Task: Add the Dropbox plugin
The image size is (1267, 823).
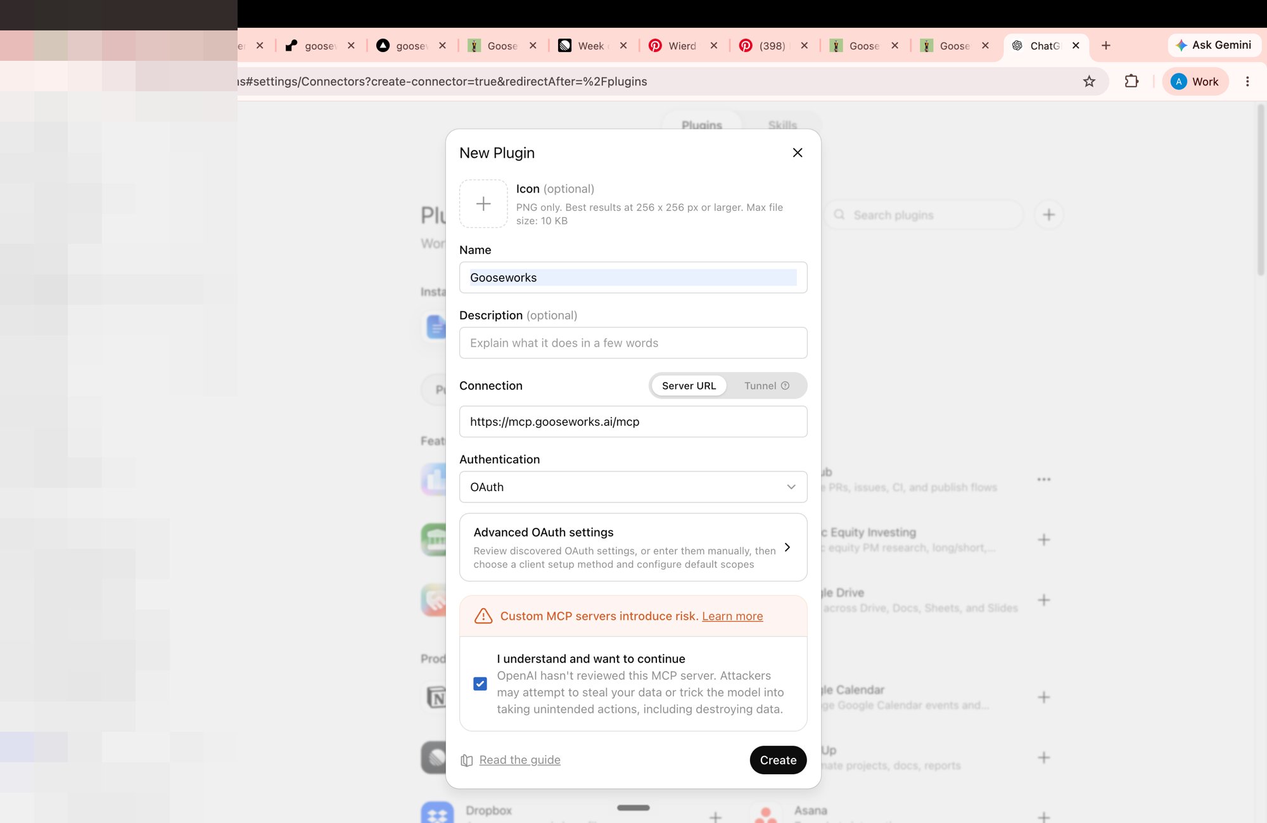Action: (x=715, y=817)
